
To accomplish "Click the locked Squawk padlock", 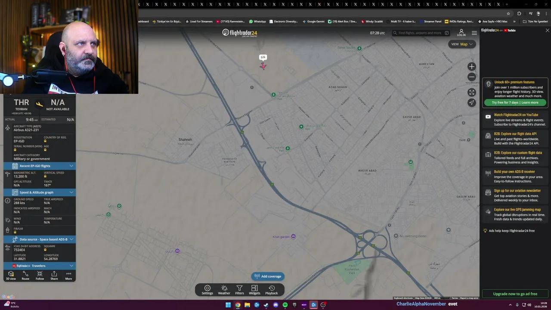I will click(45, 250).
